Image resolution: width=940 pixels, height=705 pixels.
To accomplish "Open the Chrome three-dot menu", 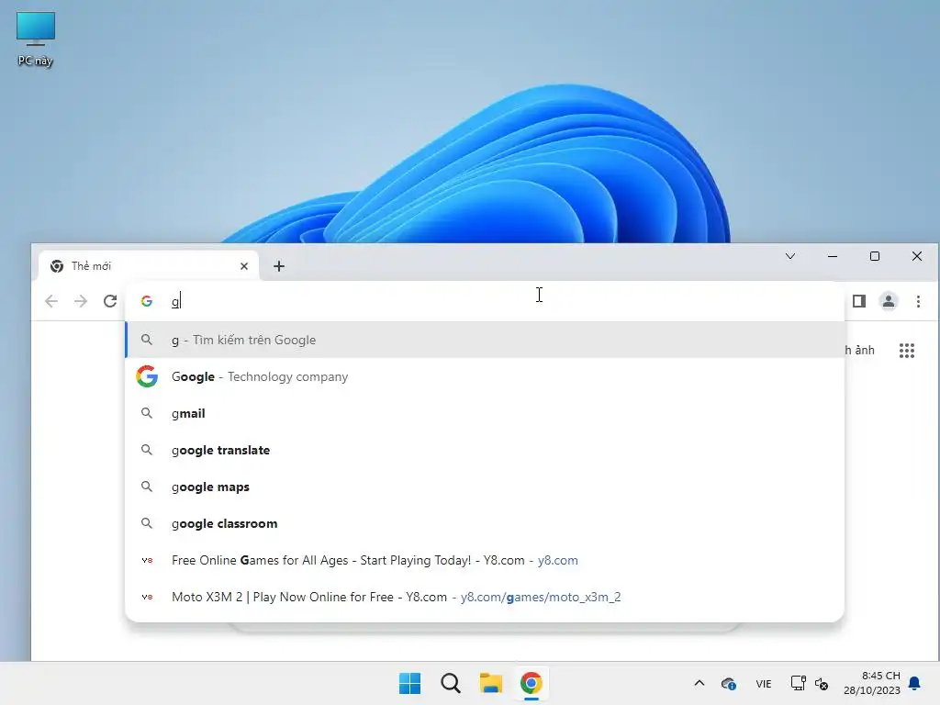I will coord(918,301).
